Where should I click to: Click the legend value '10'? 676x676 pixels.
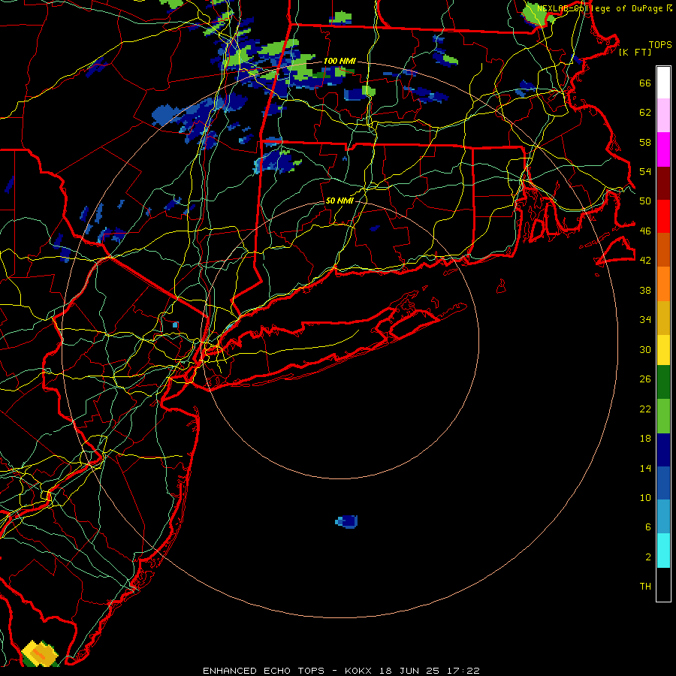(645, 497)
